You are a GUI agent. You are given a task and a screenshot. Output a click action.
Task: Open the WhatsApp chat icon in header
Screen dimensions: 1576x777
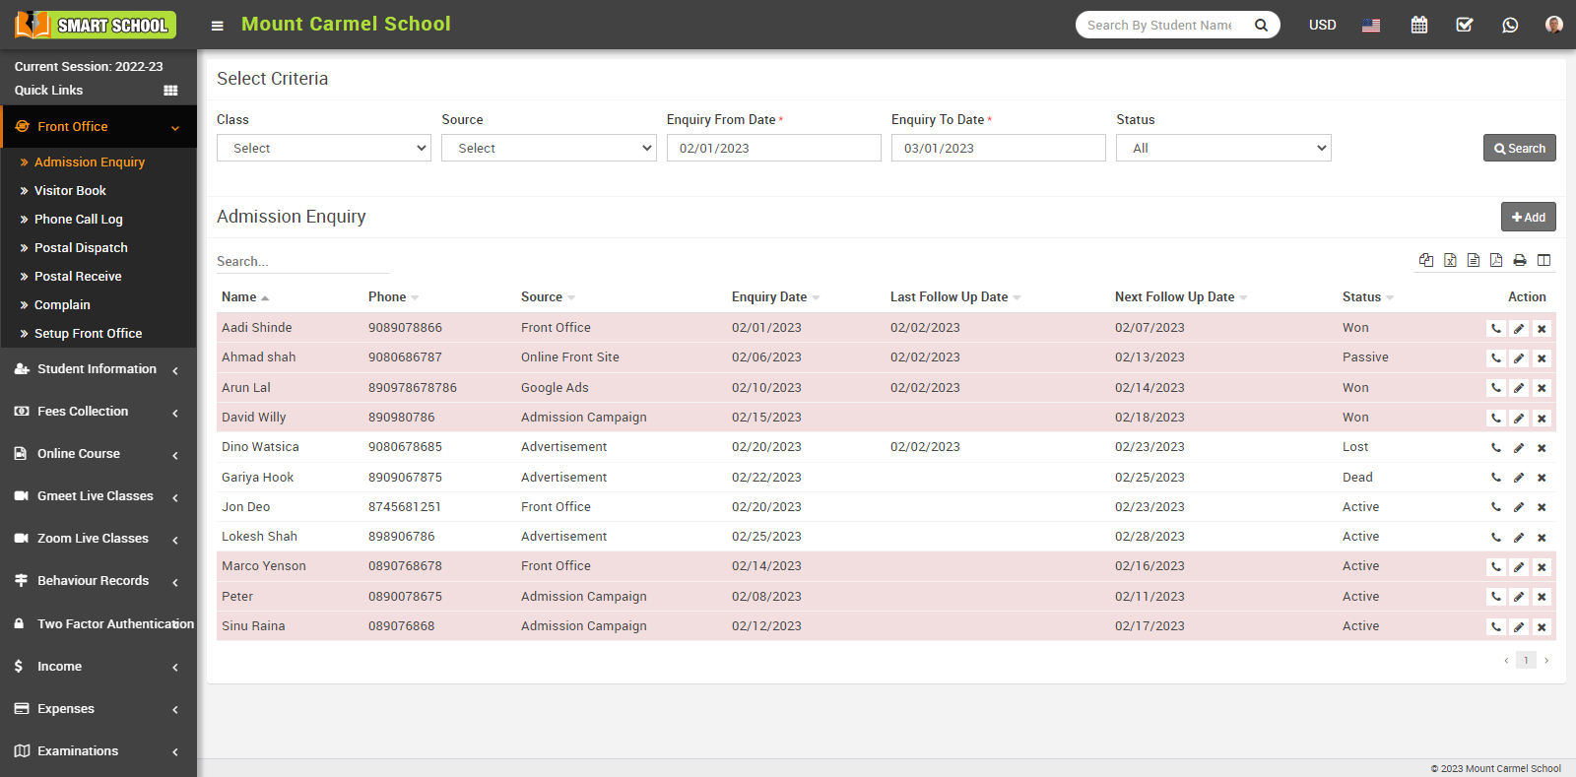[x=1510, y=25]
